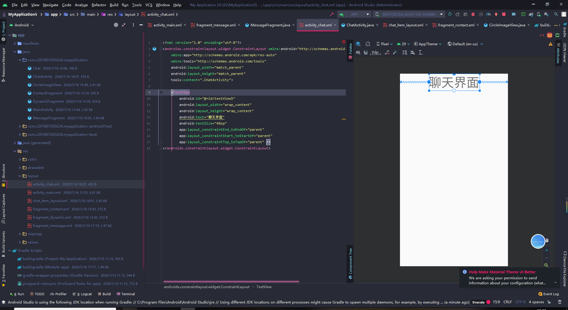
Task: Click the user account avatar icon
Action: pos(564,14)
